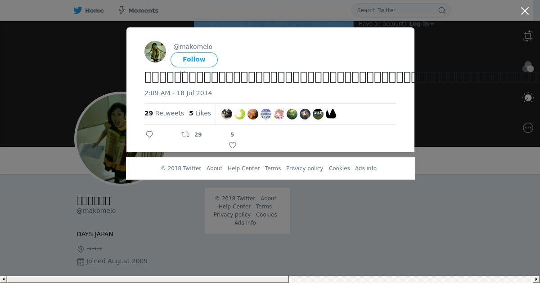Expand the Log in dropdown
The width and height of the screenshot is (540, 283).
[421, 24]
